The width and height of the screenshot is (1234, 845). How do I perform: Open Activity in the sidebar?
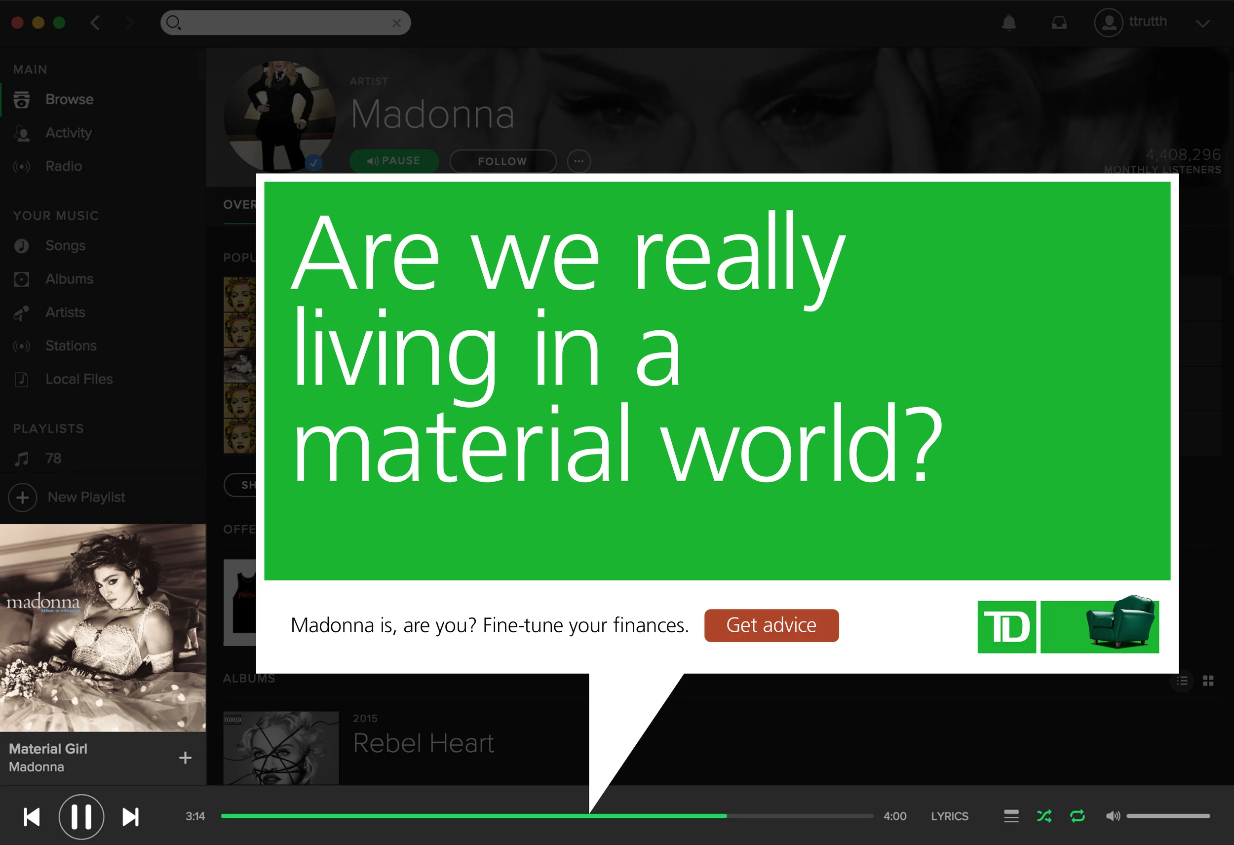click(69, 133)
